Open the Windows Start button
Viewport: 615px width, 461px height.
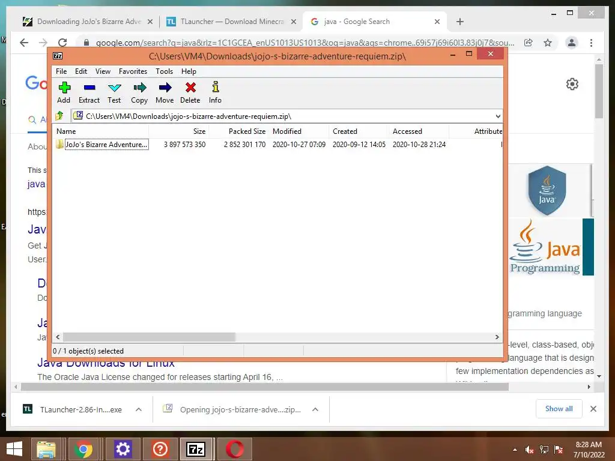14,449
